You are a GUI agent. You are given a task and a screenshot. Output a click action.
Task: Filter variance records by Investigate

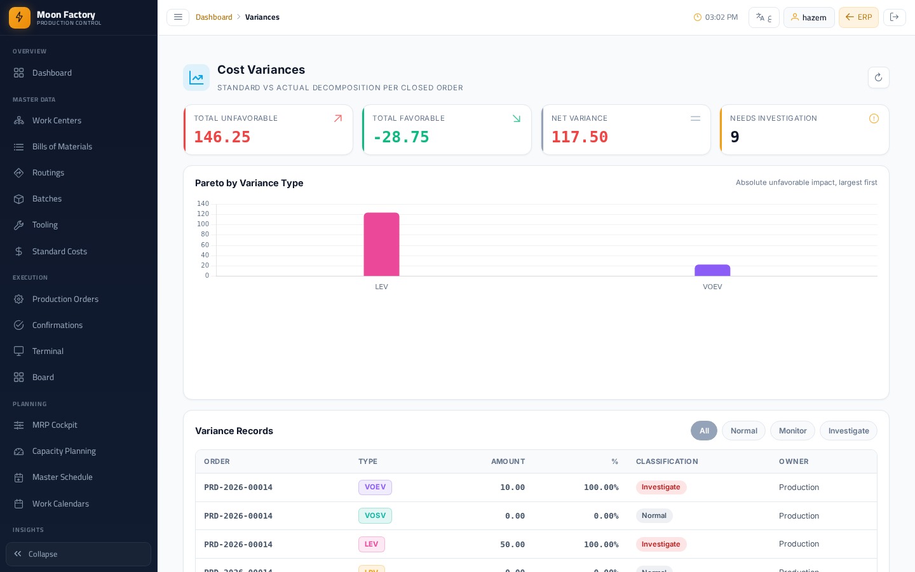pyautogui.click(x=848, y=431)
